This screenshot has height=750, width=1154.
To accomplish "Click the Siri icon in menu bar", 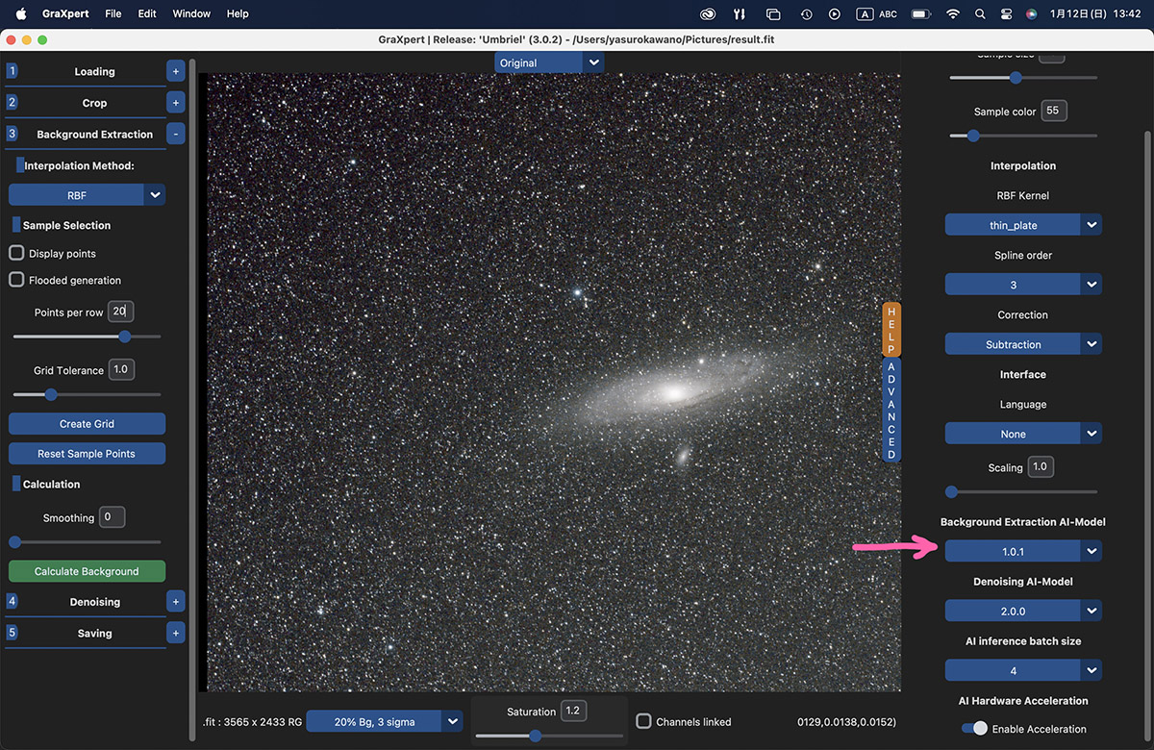I will (1031, 13).
